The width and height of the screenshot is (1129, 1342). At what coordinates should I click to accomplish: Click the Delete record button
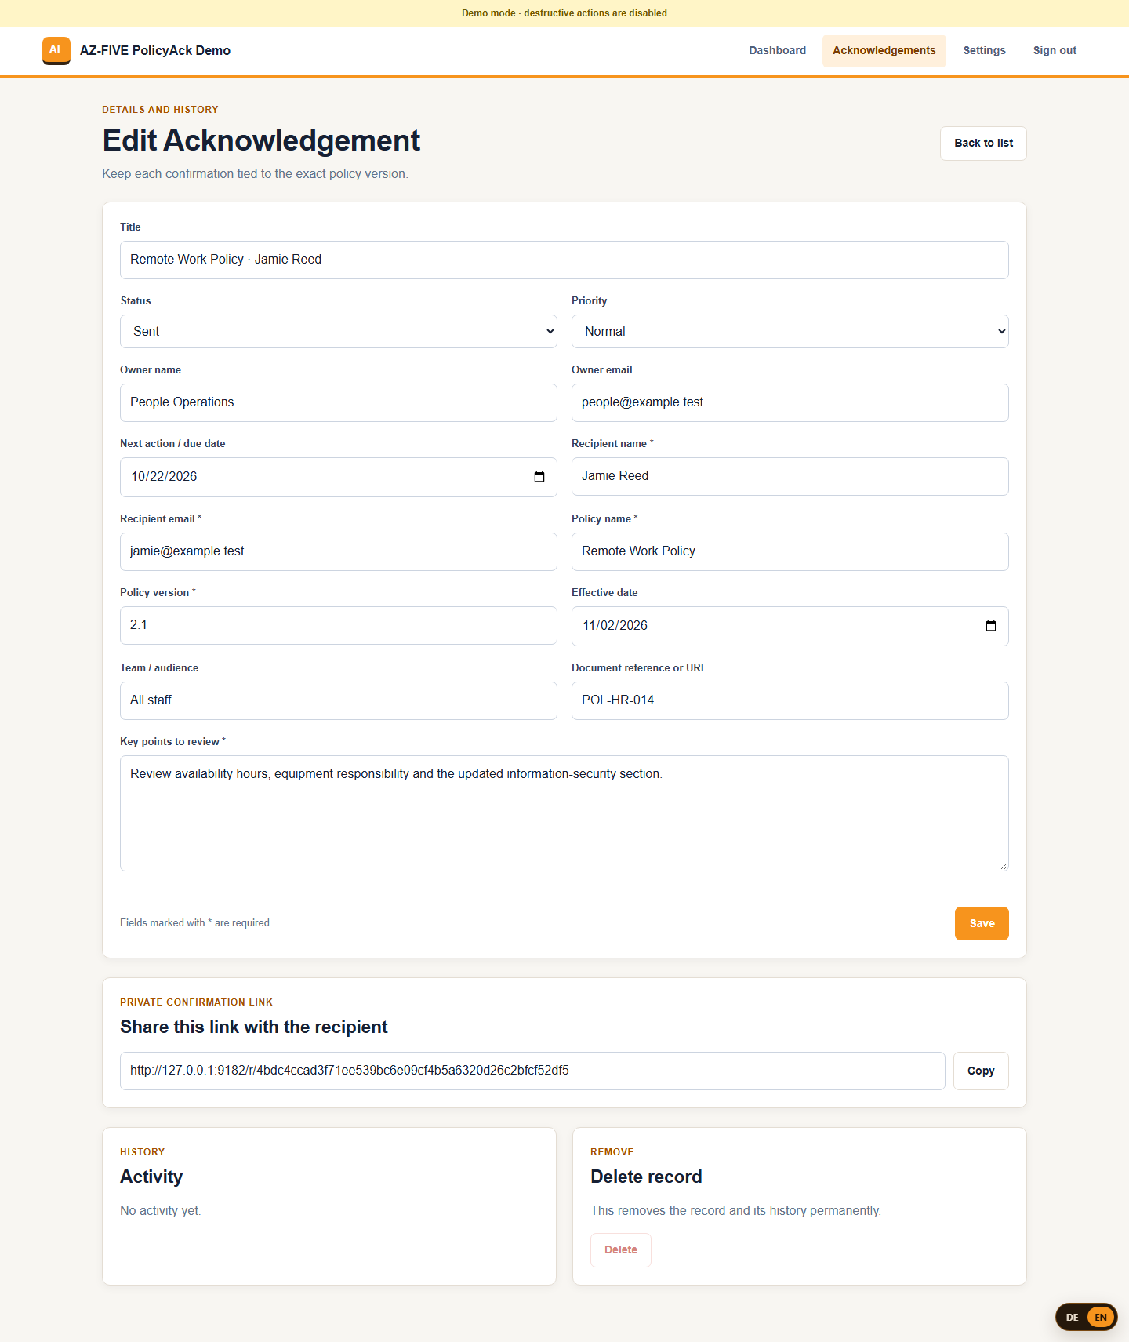(621, 1249)
